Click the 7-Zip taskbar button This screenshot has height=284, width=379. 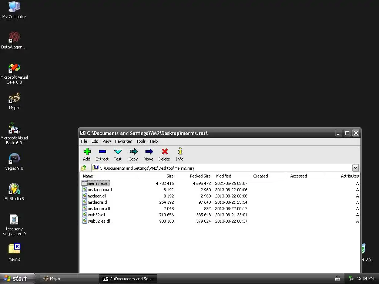(x=128, y=279)
